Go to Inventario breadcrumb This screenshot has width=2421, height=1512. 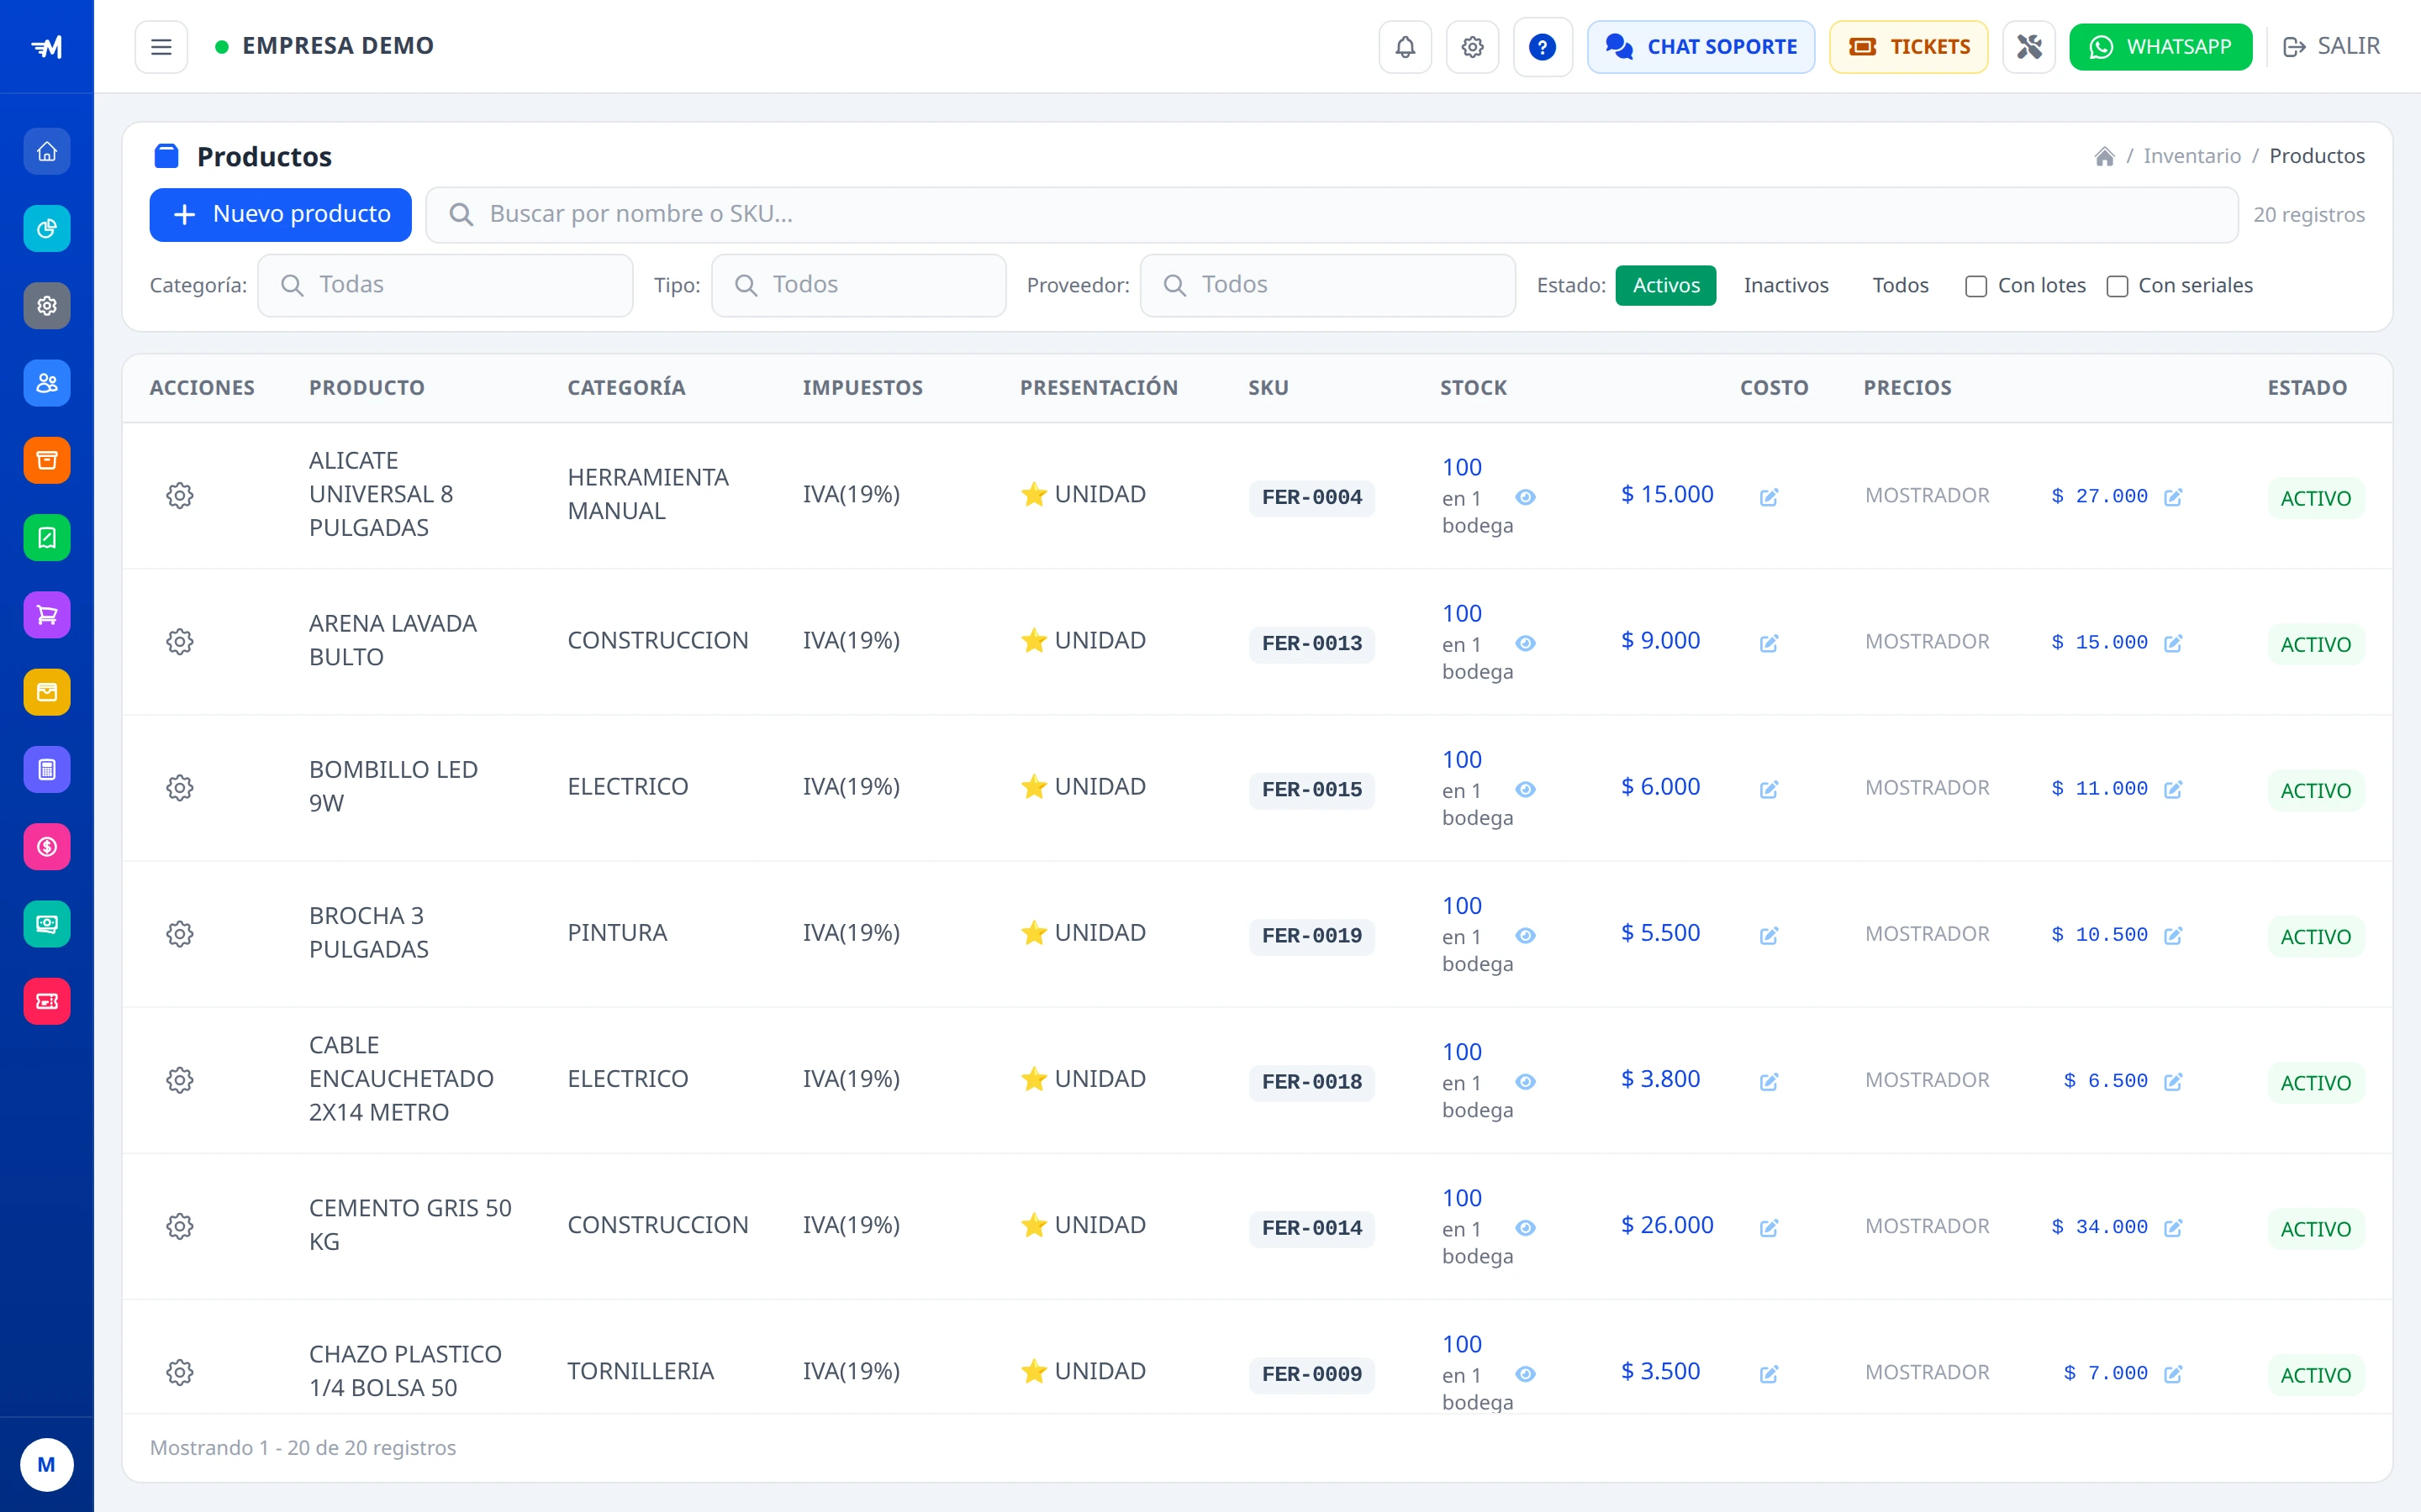tap(2191, 156)
